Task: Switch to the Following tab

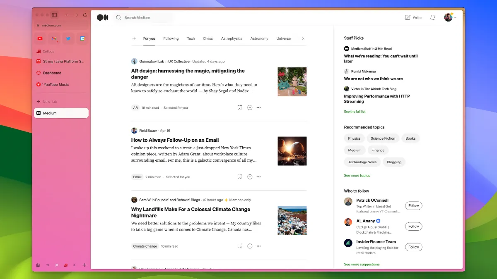Action: click(171, 38)
